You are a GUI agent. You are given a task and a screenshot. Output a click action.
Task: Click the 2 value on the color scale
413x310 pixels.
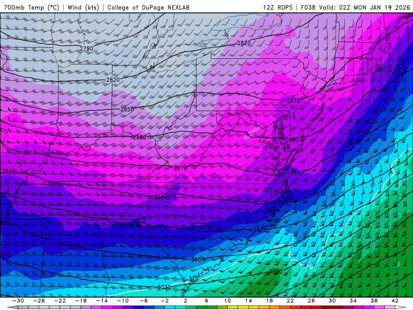[x=185, y=301]
